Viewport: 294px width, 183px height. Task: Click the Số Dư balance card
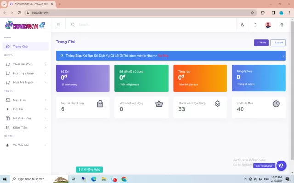point(83,78)
